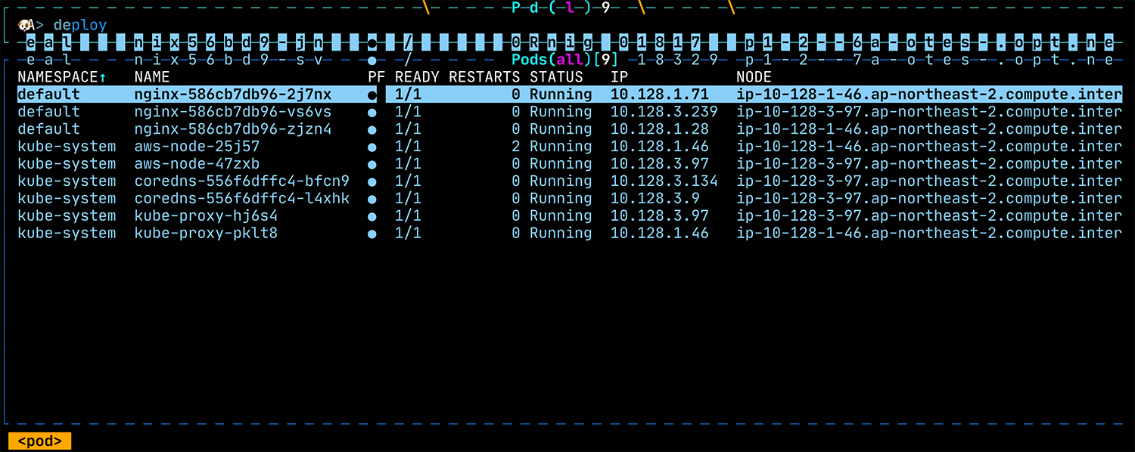Click the kube-system namespace of coredns-556f6dffc4-l4xhk
This screenshot has width=1135, height=452.
point(67,199)
